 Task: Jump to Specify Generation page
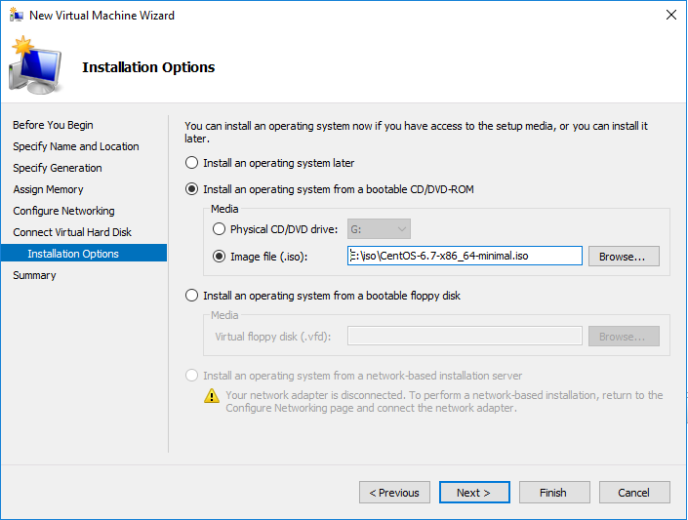tap(58, 168)
